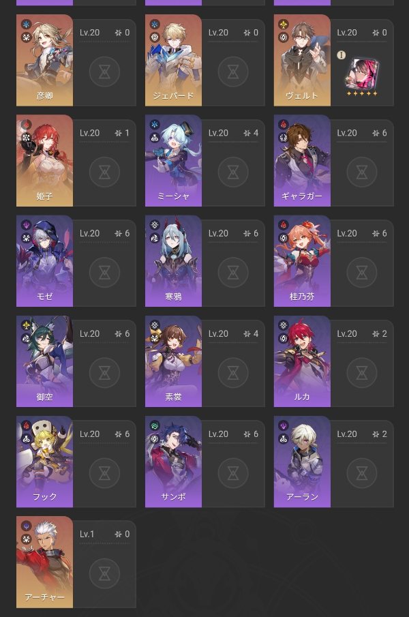Click the fire element icon on ギャラガー's card
This screenshot has width=409, height=617.
[x=284, y=124]
